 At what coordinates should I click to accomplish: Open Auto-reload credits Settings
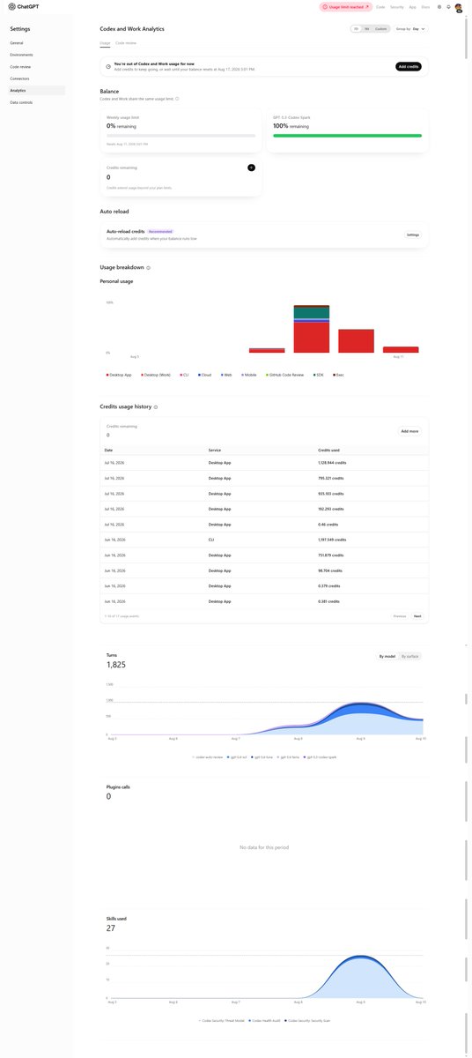point(413,235)
